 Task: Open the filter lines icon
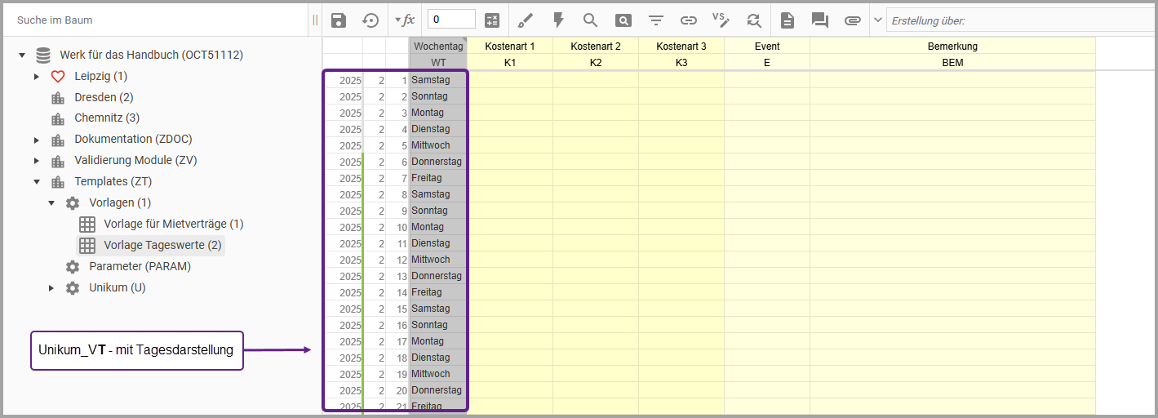pyautogui.click(x=656, y=20)
